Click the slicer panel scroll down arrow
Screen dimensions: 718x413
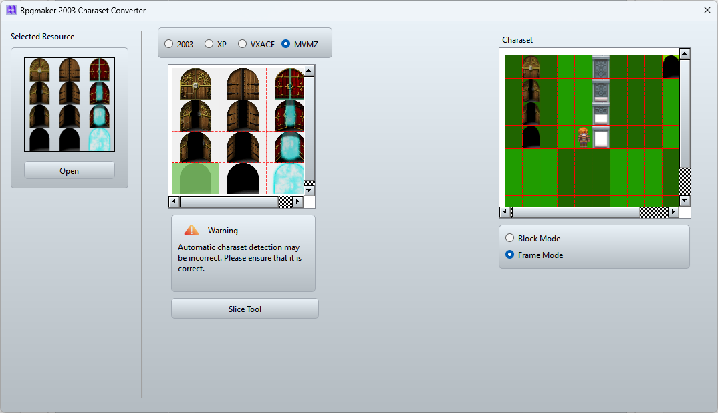coord(309,190)
